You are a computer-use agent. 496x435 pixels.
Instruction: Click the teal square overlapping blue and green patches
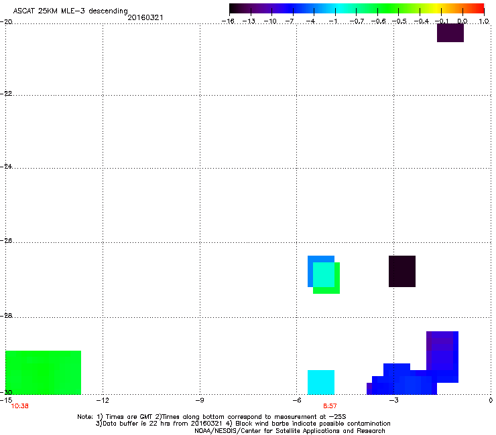(324, 274)
